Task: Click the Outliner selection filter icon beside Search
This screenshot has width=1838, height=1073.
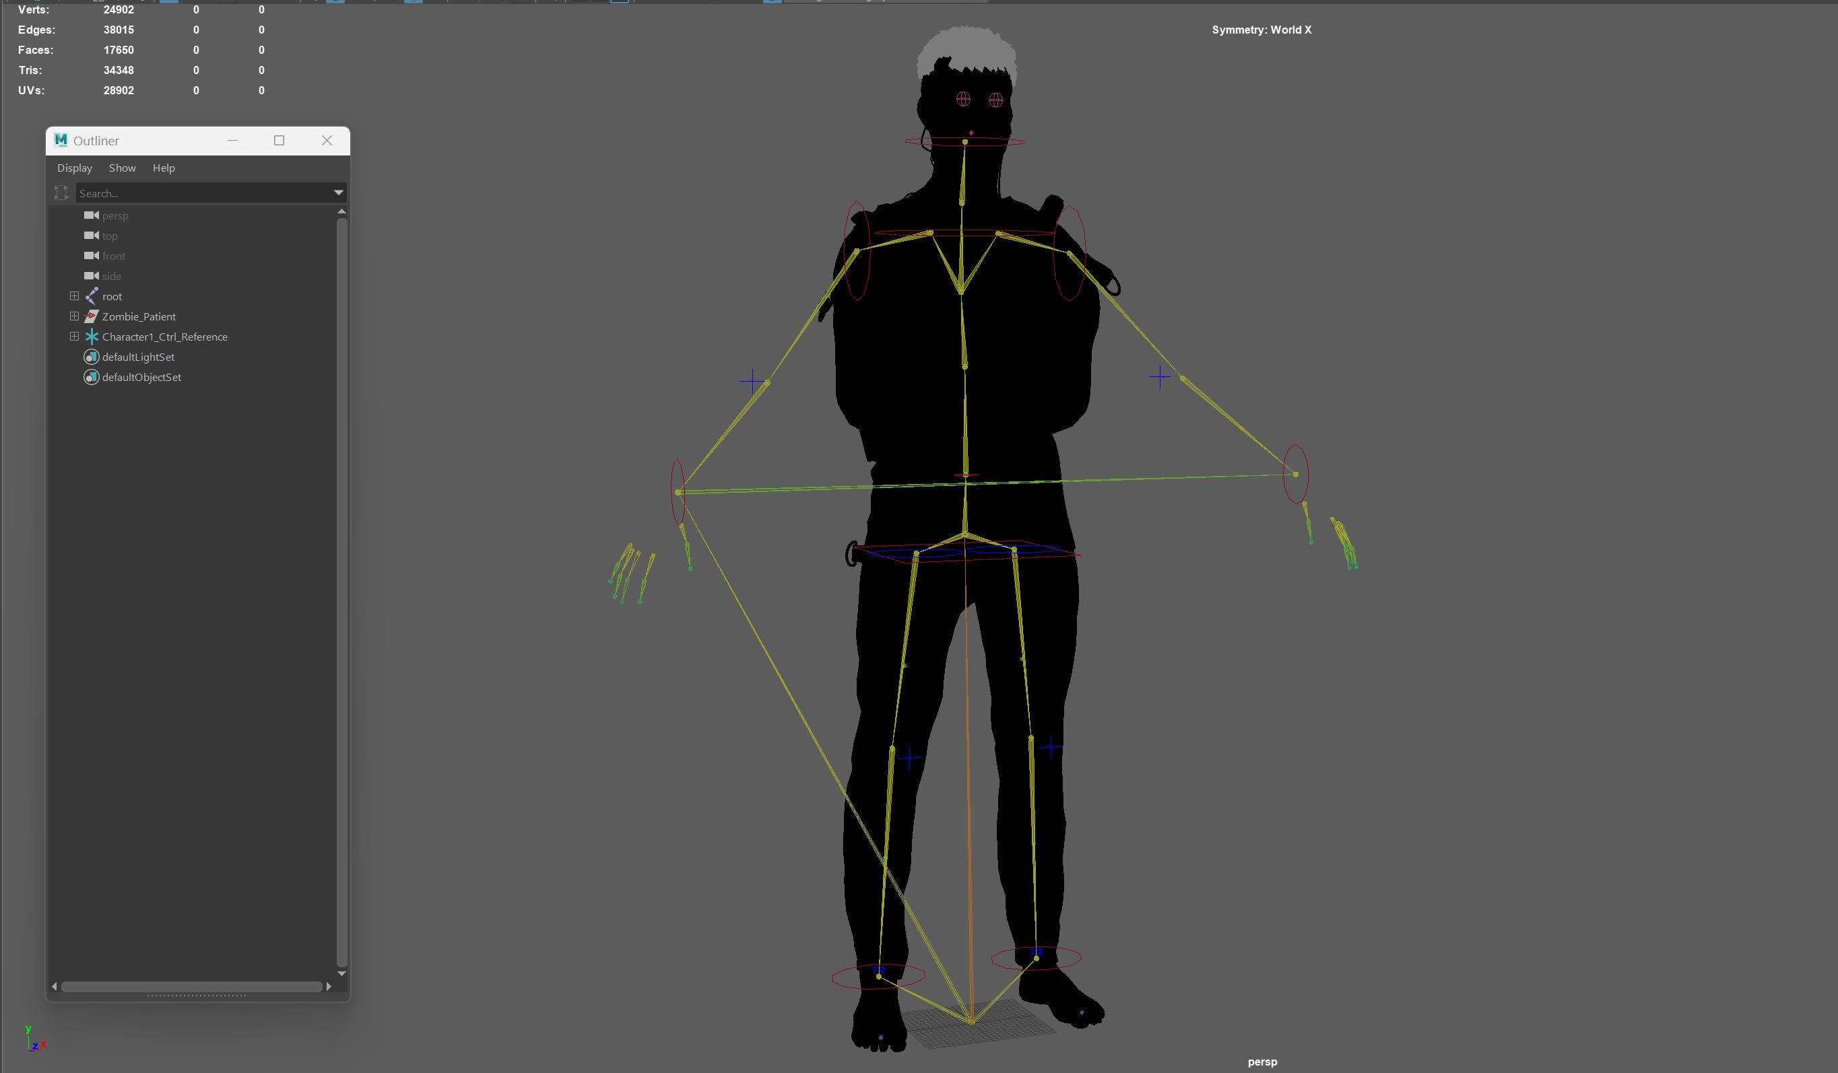Action: 61,193
